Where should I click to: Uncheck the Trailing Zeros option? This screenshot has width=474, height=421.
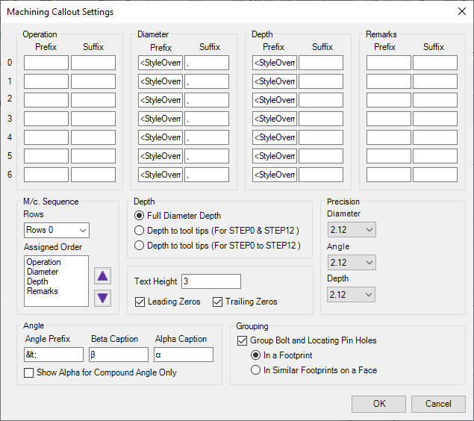tap(218, 302)
